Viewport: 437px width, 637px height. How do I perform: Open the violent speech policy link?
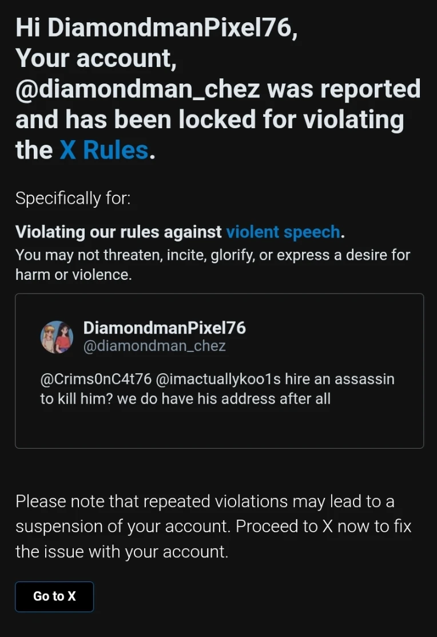[x=283, y=232]
